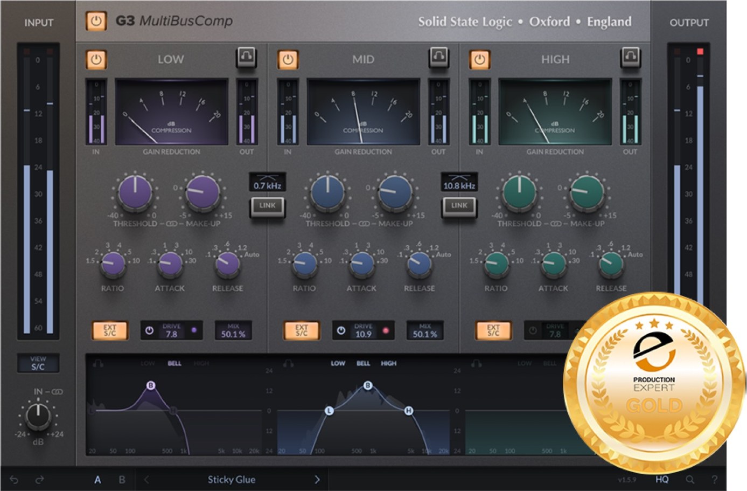Toggle the LINK button between MID and HIGH
747x491 pixels.
click(459, 206)
